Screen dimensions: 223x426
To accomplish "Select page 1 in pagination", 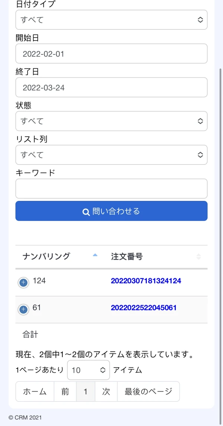I will pyautogui.click(x=86, y=391).
